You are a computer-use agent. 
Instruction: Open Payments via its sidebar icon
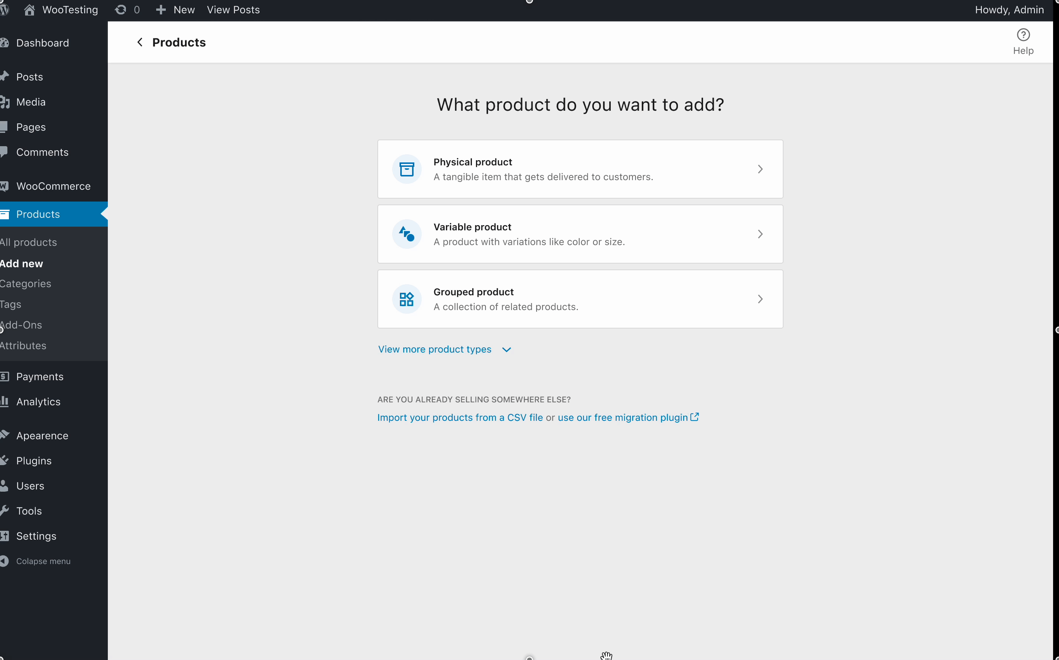pyautogui.click(x=4, y=377)
